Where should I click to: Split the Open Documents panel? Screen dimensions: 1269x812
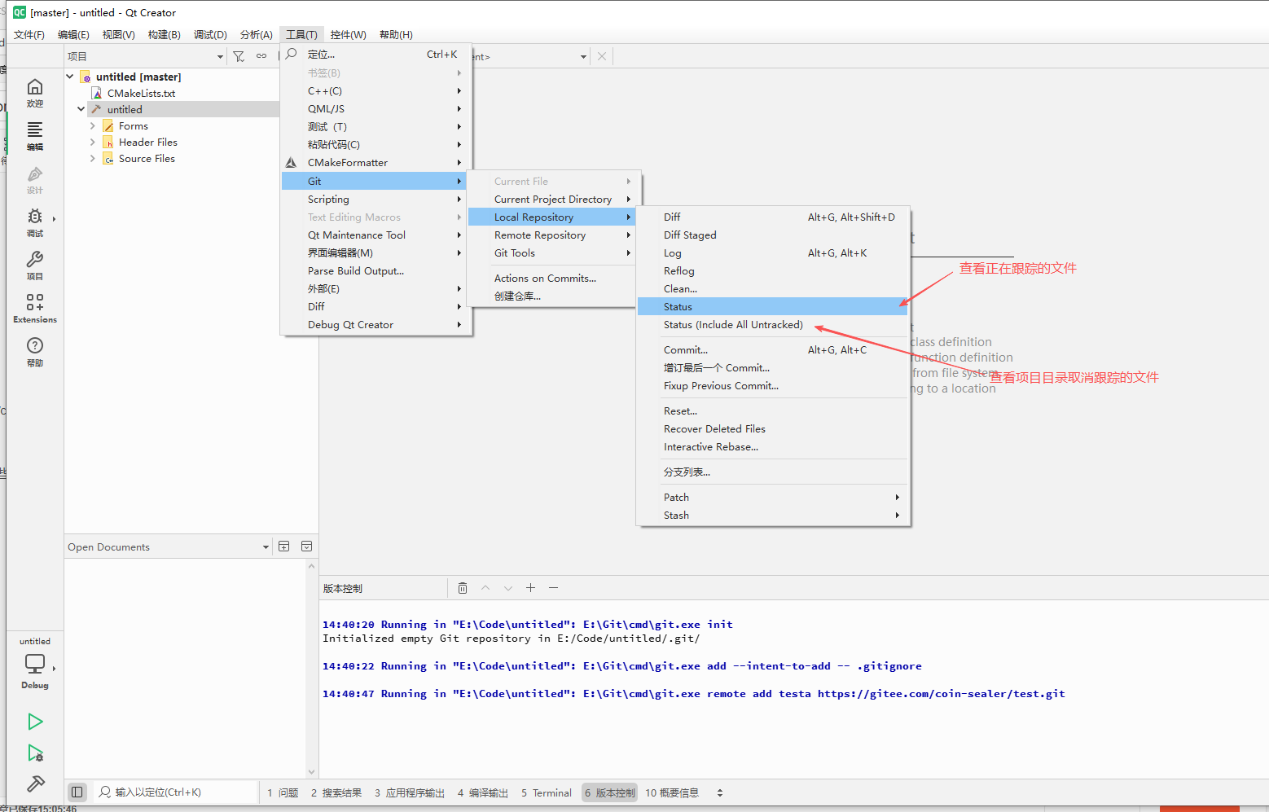point(284,546)
